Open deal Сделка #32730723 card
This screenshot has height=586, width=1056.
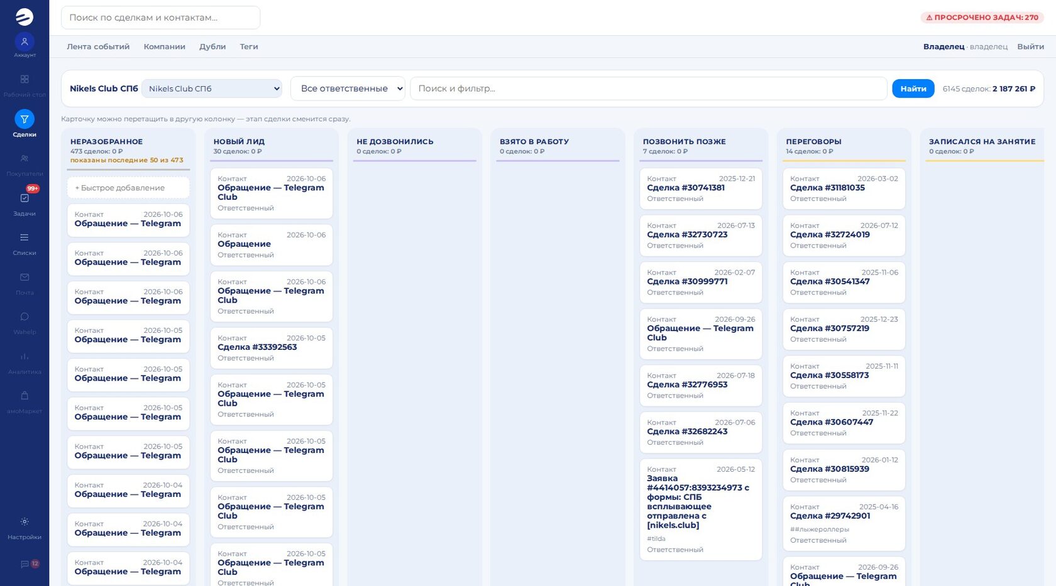coord(701,236)
